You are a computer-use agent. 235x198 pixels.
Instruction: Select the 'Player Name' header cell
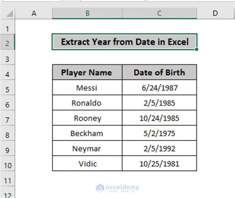coord(87,72)
